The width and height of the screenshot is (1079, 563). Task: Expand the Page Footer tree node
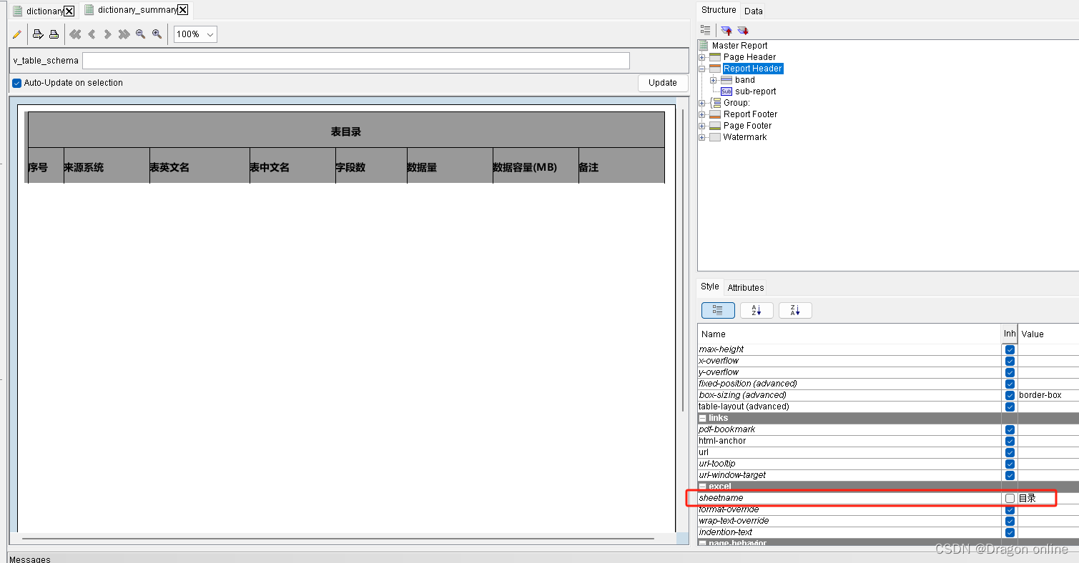click(702, 126)
